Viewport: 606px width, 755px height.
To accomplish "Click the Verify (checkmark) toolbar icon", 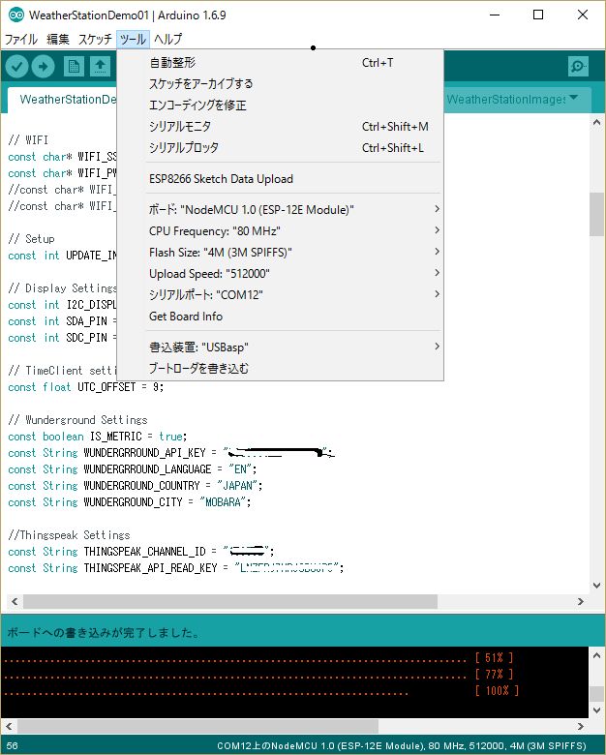I will [x=17, y=66].
